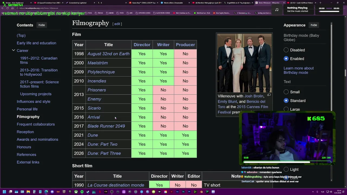Open the ARC bookmark folder
The image size is (347, 195).
130,13
